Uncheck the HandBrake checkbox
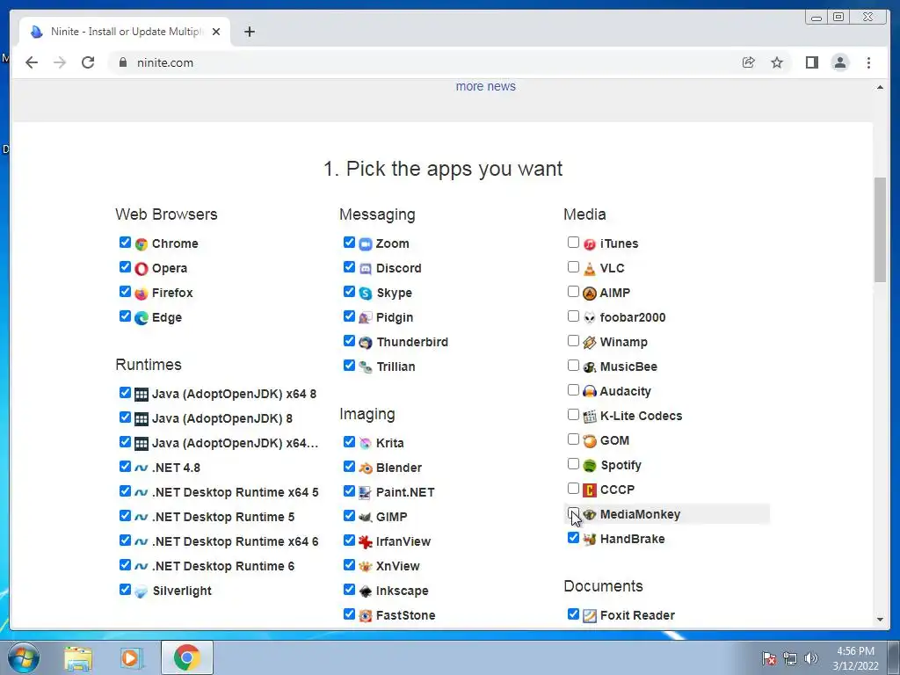The height and width of the screenshot is (675, 900). (x=573, y=537)
